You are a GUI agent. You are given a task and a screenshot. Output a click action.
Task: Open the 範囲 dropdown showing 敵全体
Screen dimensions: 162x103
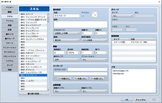coord(67,40)
